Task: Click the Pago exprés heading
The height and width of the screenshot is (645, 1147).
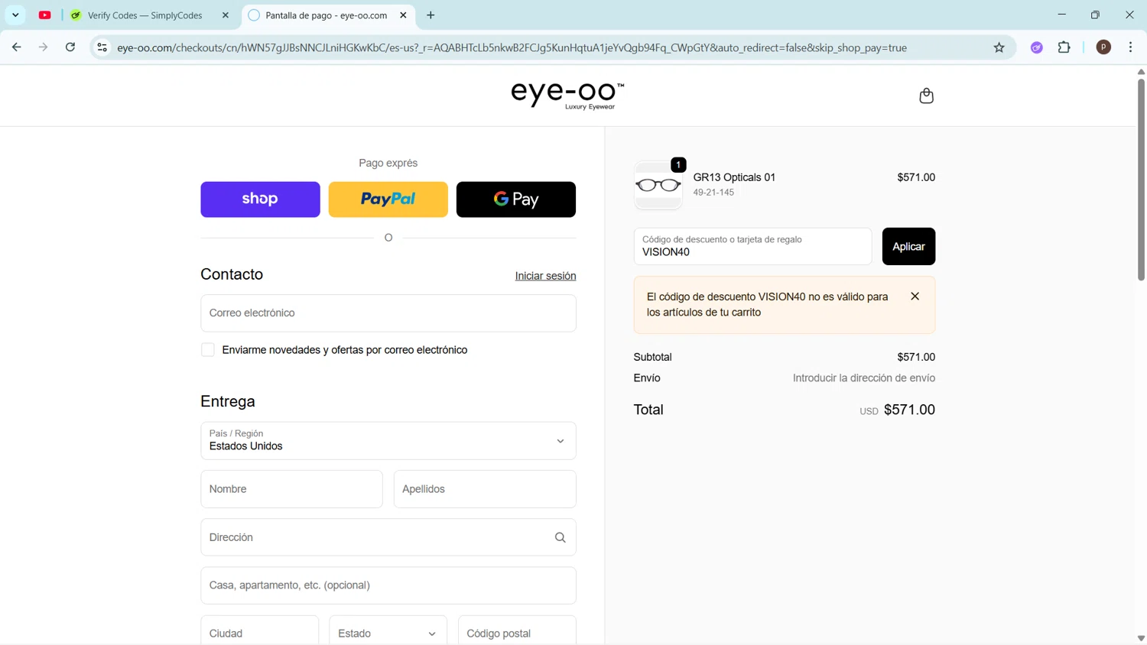Action: (388, 163)
